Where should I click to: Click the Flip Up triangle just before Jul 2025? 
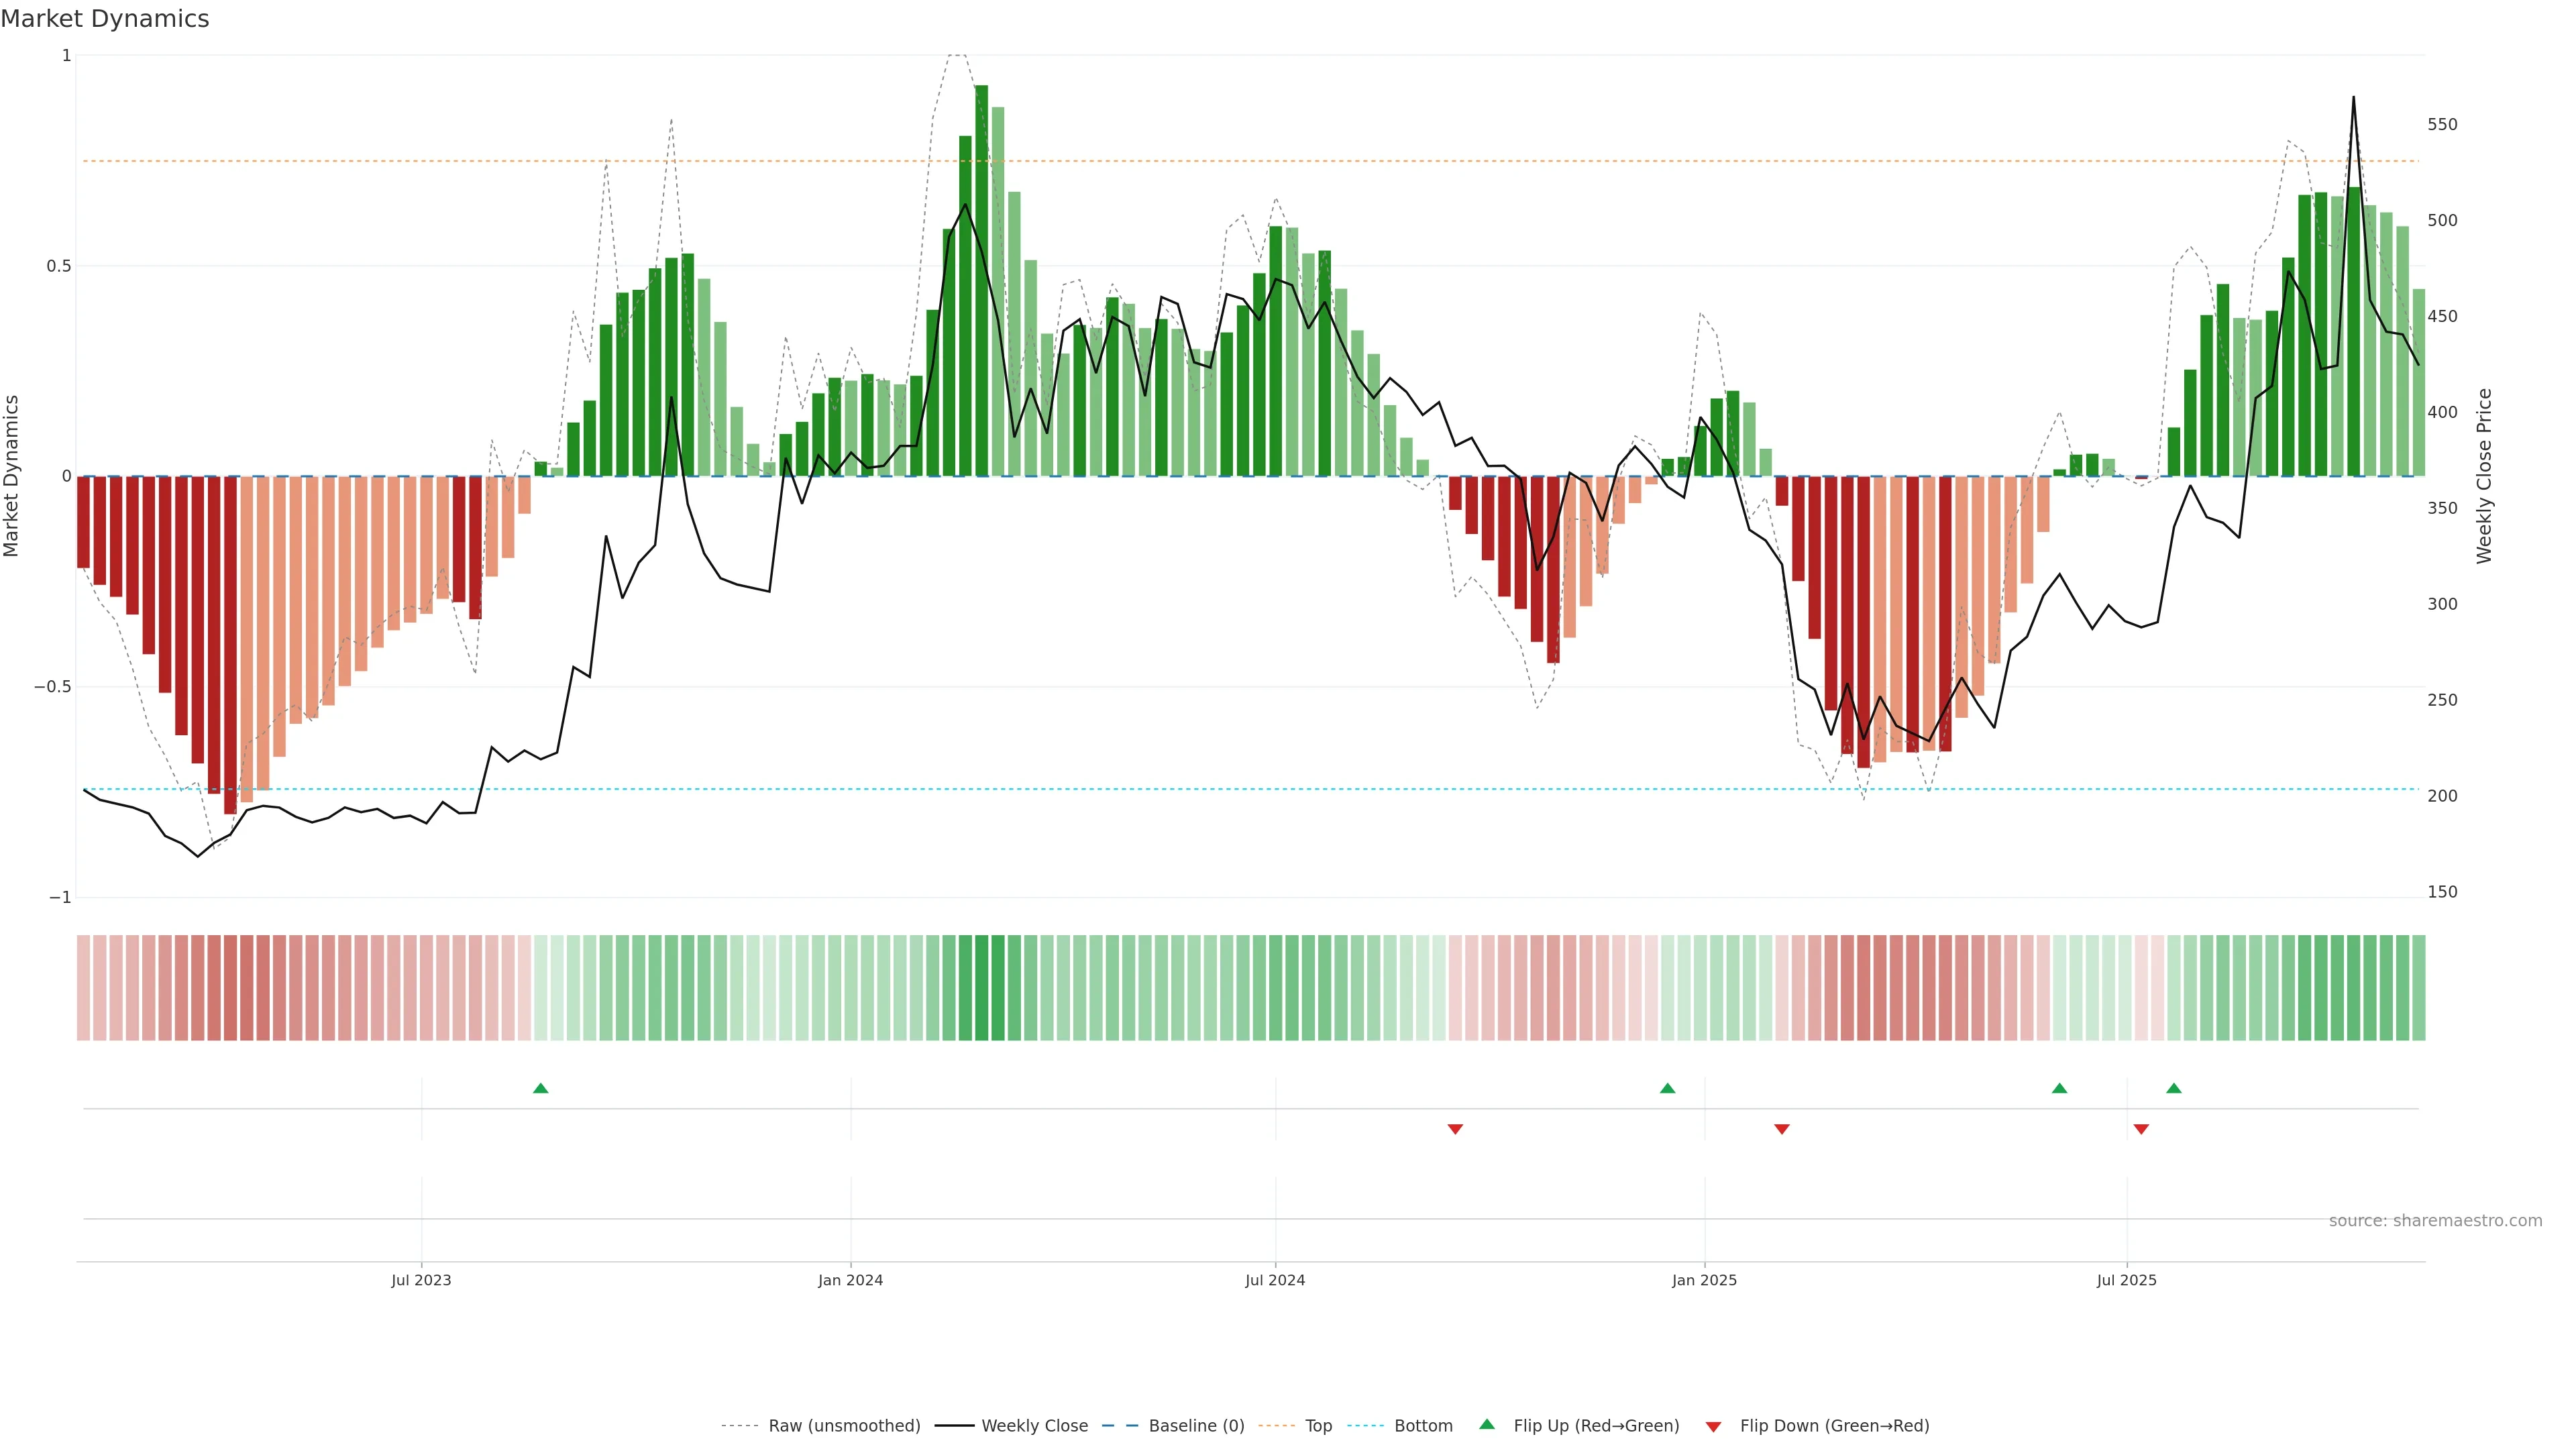pyautogui.click(x=2059, y=1088)
